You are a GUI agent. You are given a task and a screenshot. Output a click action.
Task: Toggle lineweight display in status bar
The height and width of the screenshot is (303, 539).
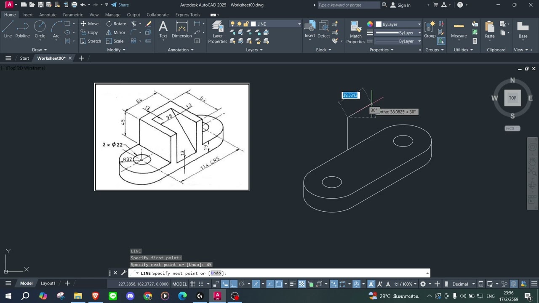pyautogui.click(x=293, y=284)
